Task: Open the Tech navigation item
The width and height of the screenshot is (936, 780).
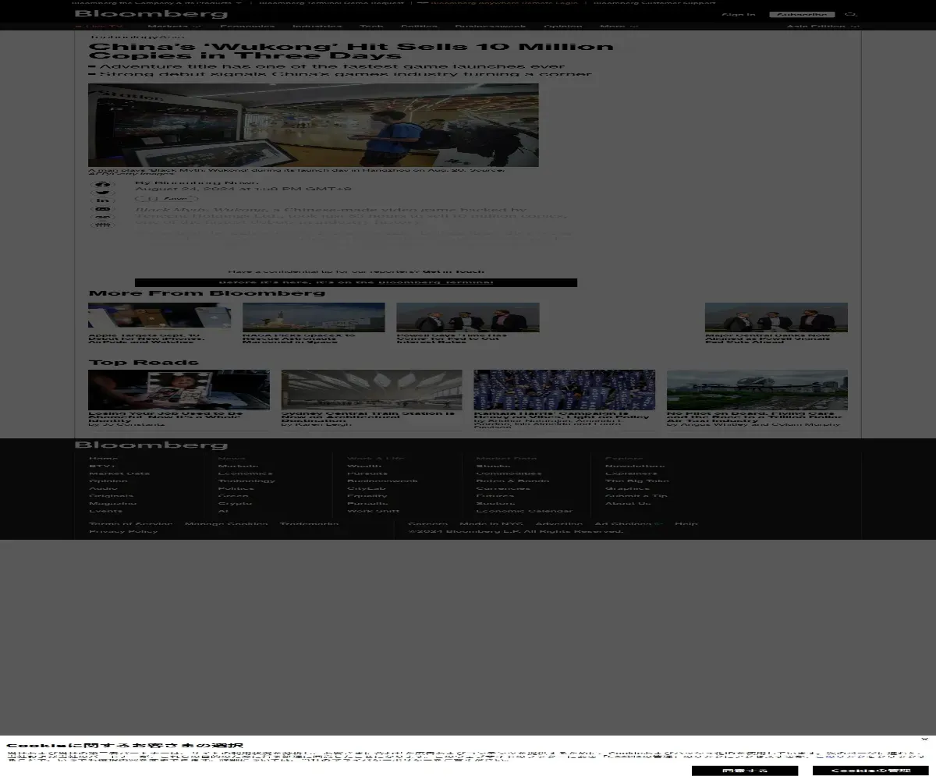Action: pos(372,27)
